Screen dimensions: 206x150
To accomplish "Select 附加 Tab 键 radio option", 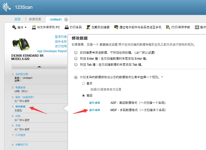I will 76,64.
